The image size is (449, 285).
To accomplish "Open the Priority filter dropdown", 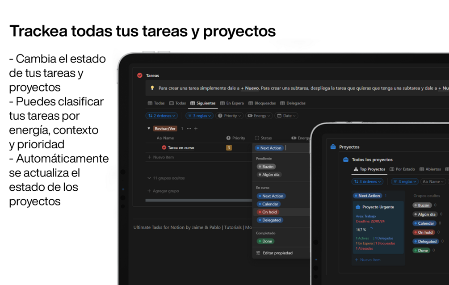I will coord(230,116).
